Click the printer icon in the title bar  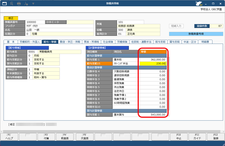(x=19, y=4)
